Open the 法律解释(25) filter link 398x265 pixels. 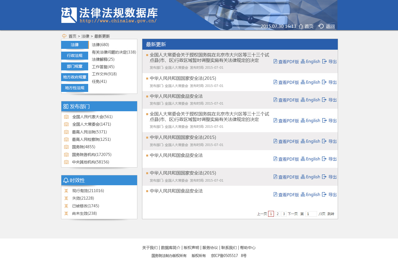pos(103,59)
